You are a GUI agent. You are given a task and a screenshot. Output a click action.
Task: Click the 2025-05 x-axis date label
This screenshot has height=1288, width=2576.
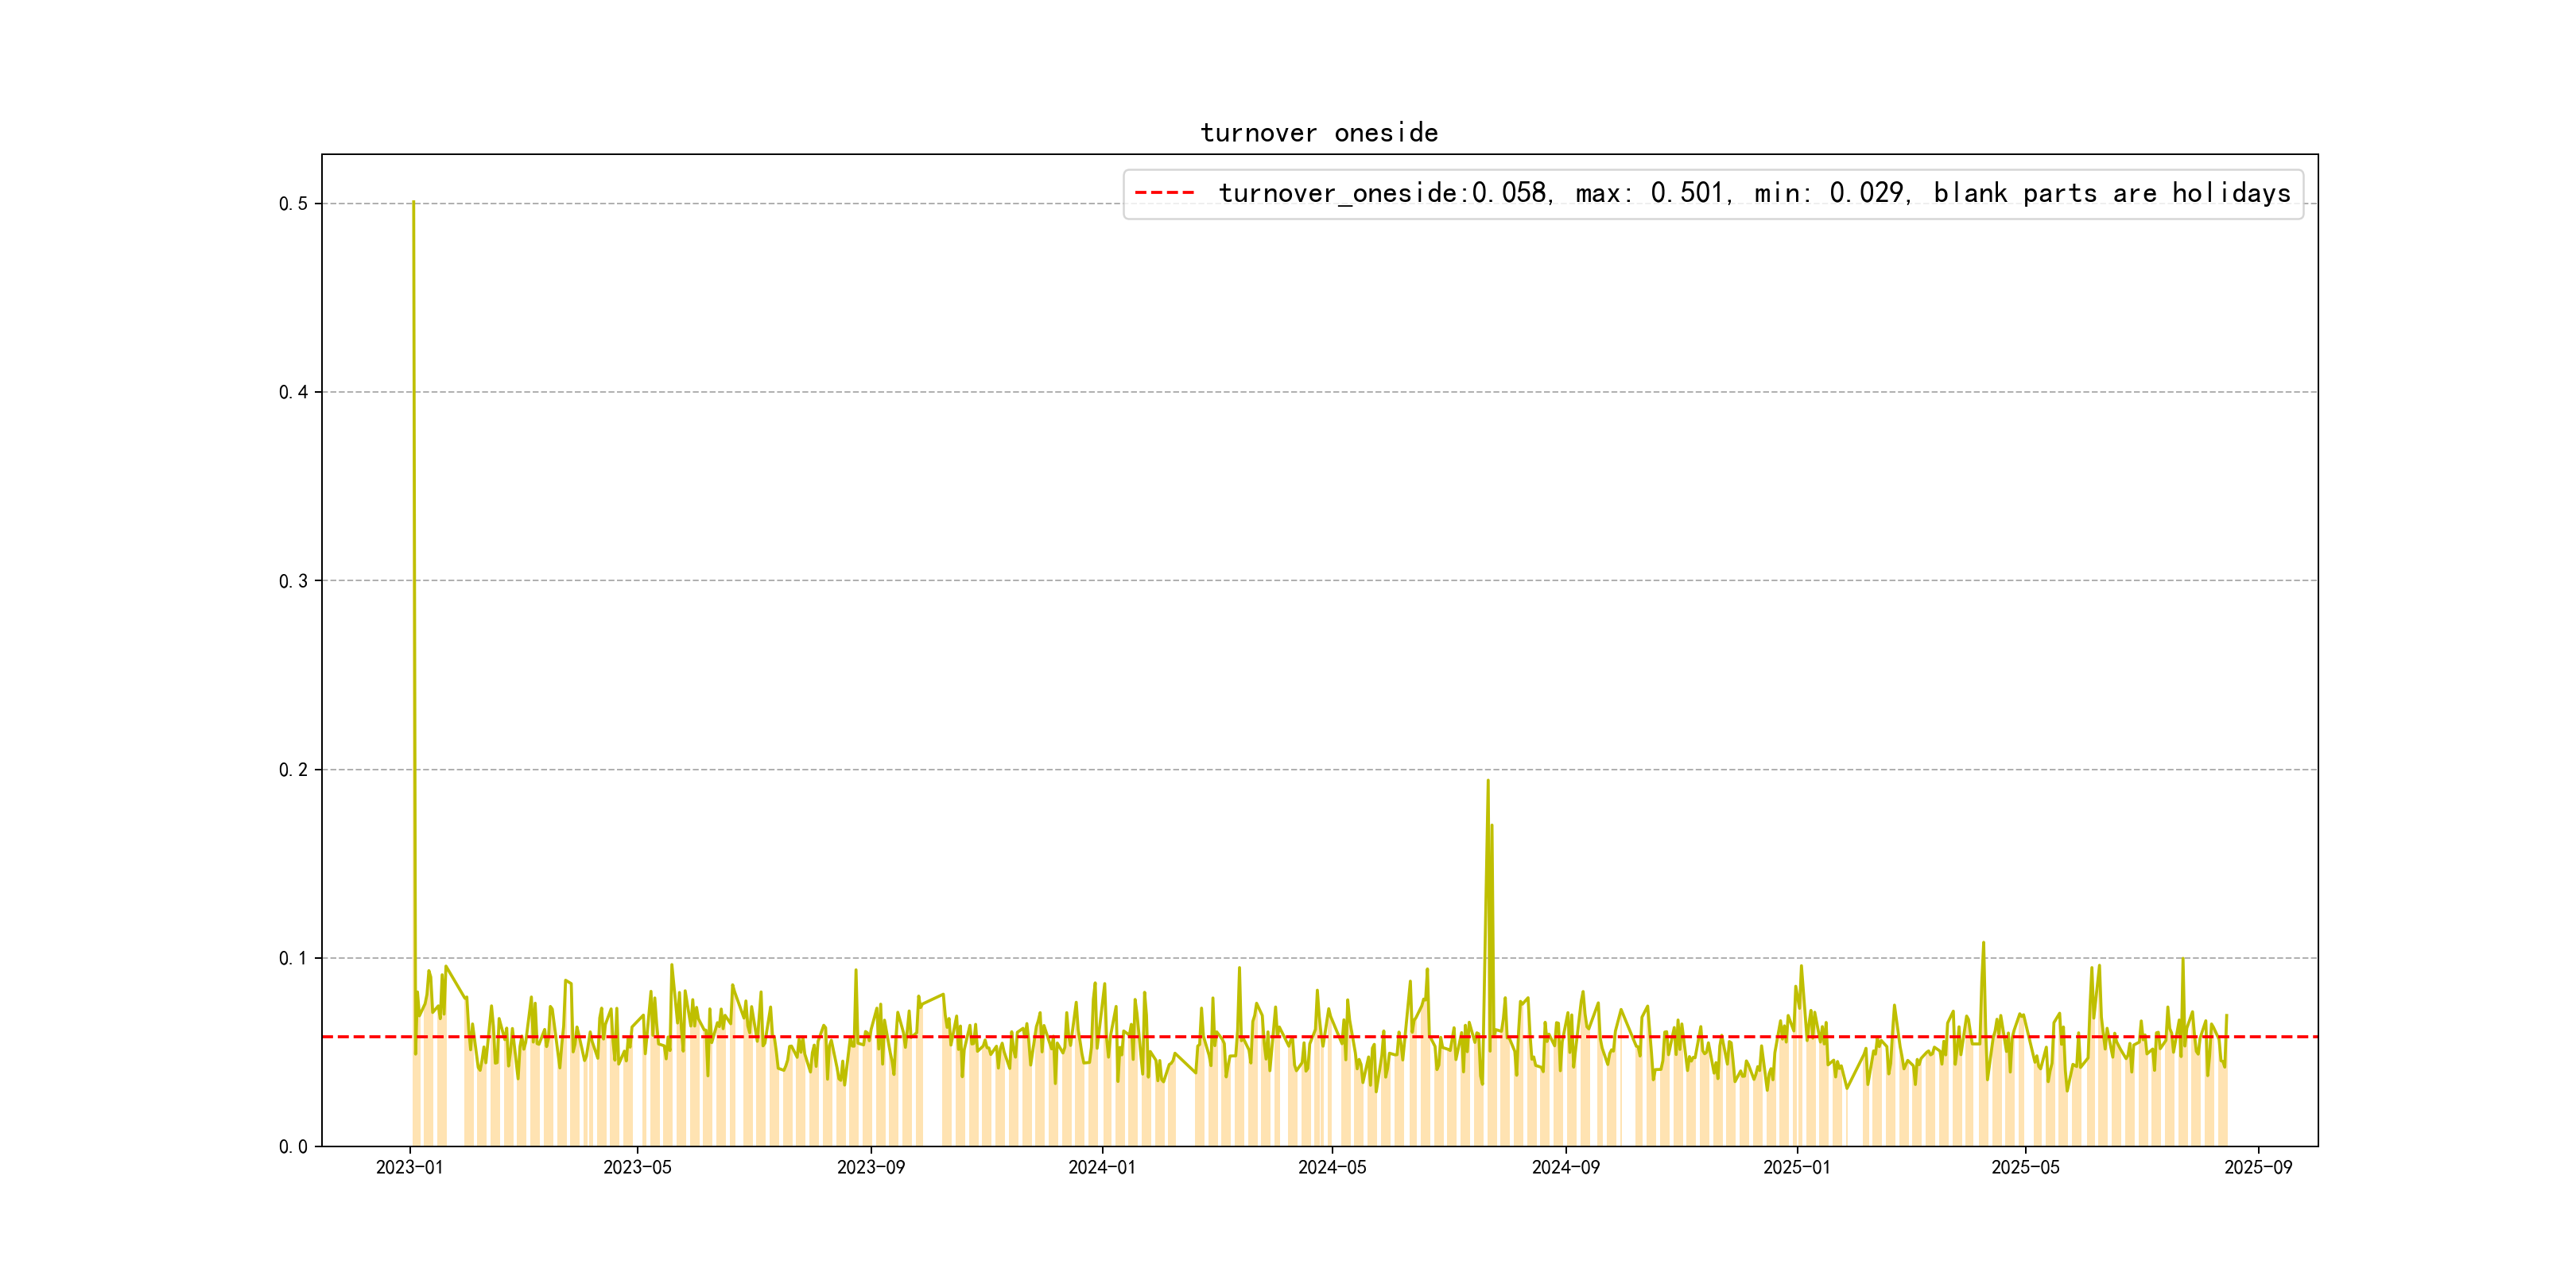click(x=2025, y=1167)
